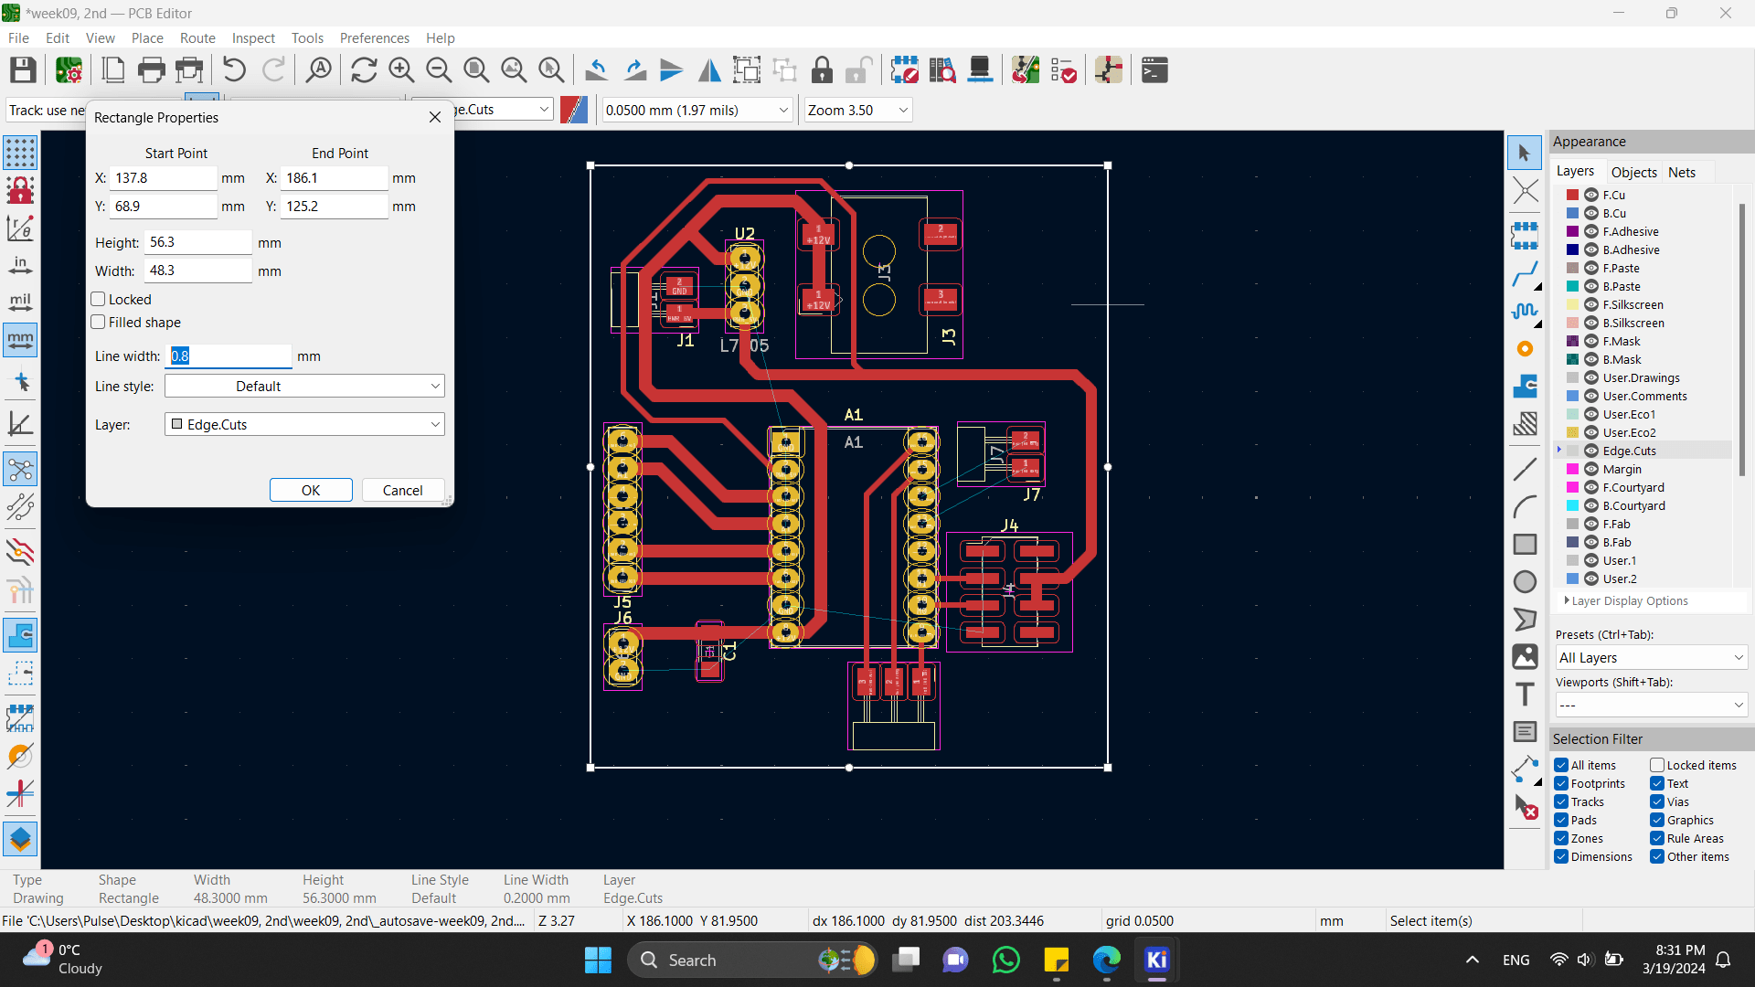The image size is (1755, 987).
Task: Expand Layer Display Options section
Action: coord(1566,600)
